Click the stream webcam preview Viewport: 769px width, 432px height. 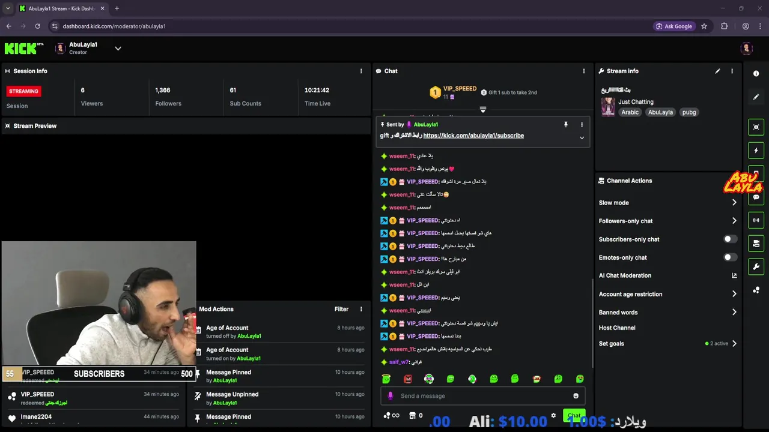[x=99, y=304]
